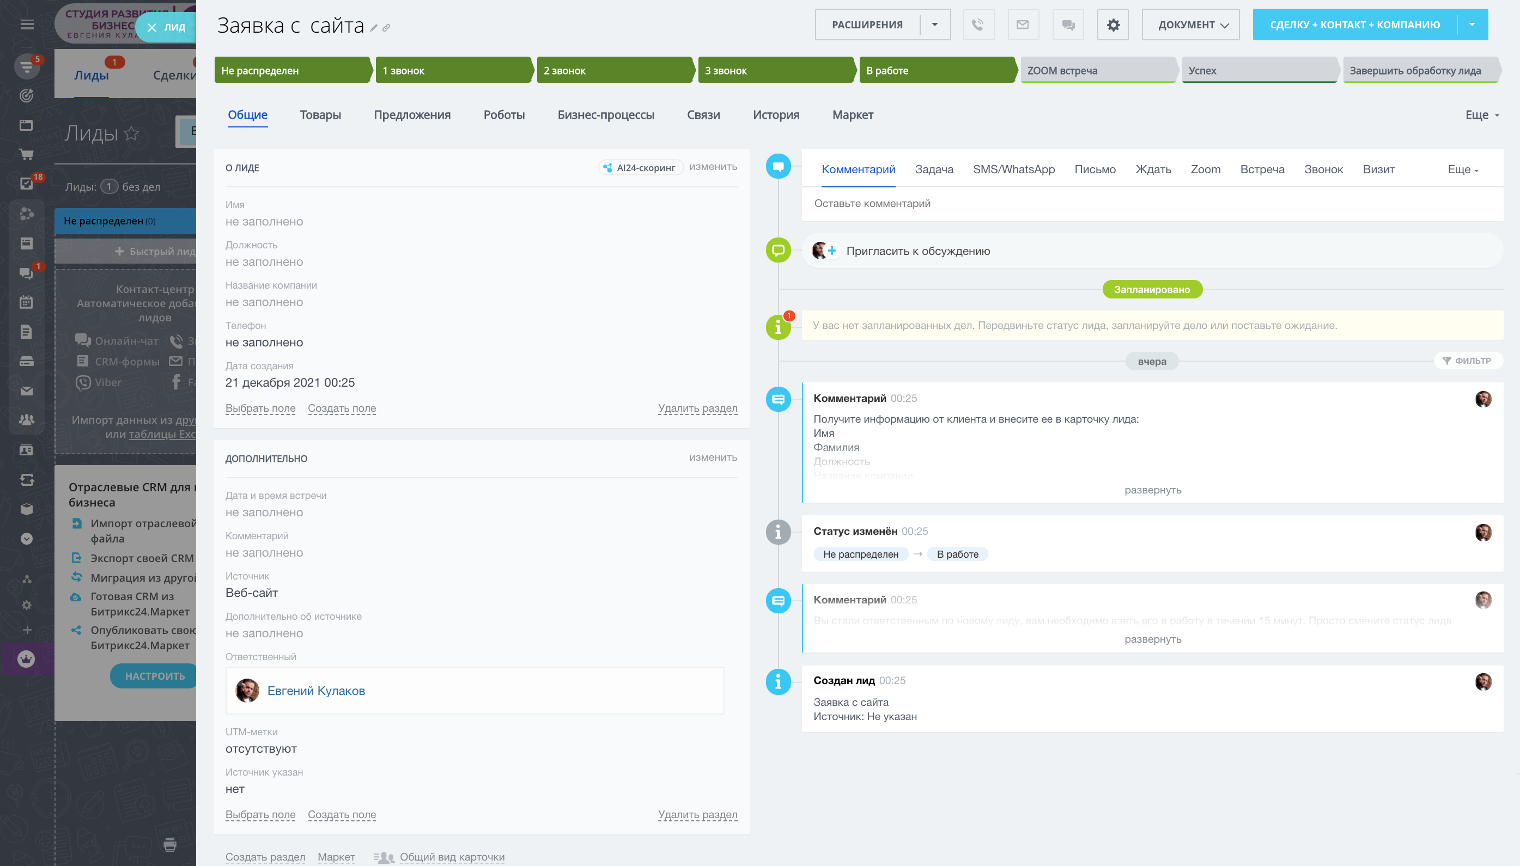The image size is (1520, 866).
Task: Click the envelope email icon in header
Action: [1023, 25]
